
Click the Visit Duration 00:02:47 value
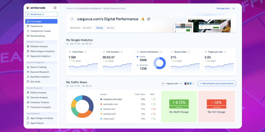108,57
